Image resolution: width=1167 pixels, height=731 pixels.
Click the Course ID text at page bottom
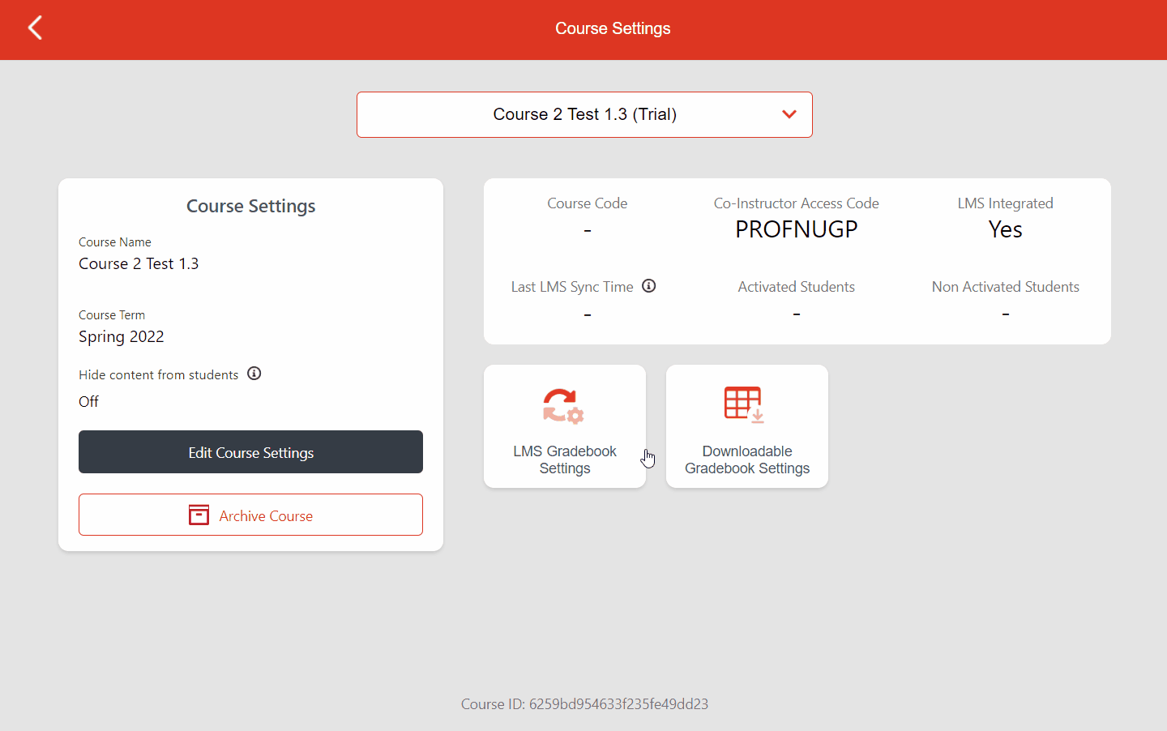coord(584,703)
